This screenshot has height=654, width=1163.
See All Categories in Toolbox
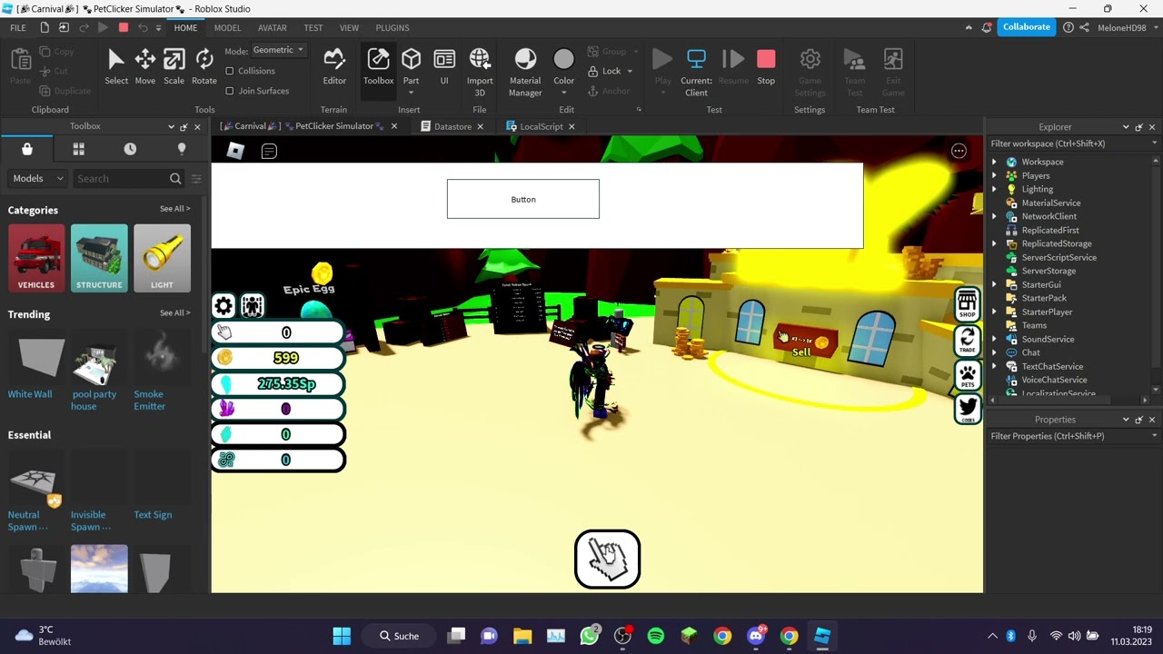(x=174, y=209)
